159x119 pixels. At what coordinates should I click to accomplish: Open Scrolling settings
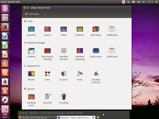64,99
